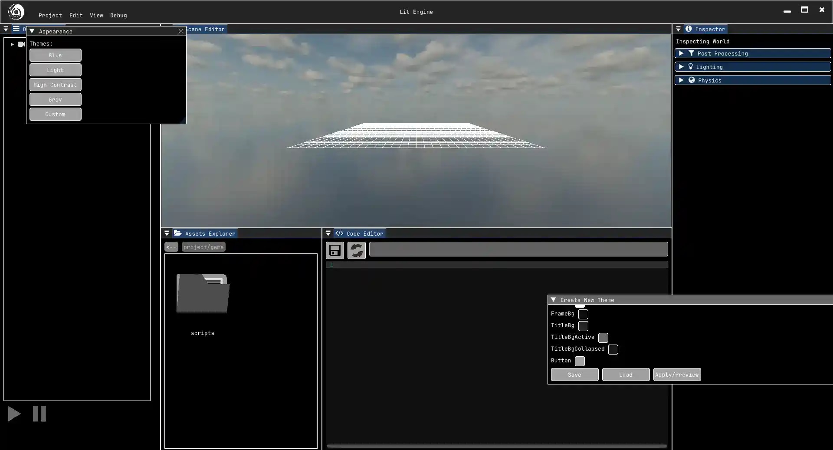Select the Assets Explorer tab

point(205,233)
